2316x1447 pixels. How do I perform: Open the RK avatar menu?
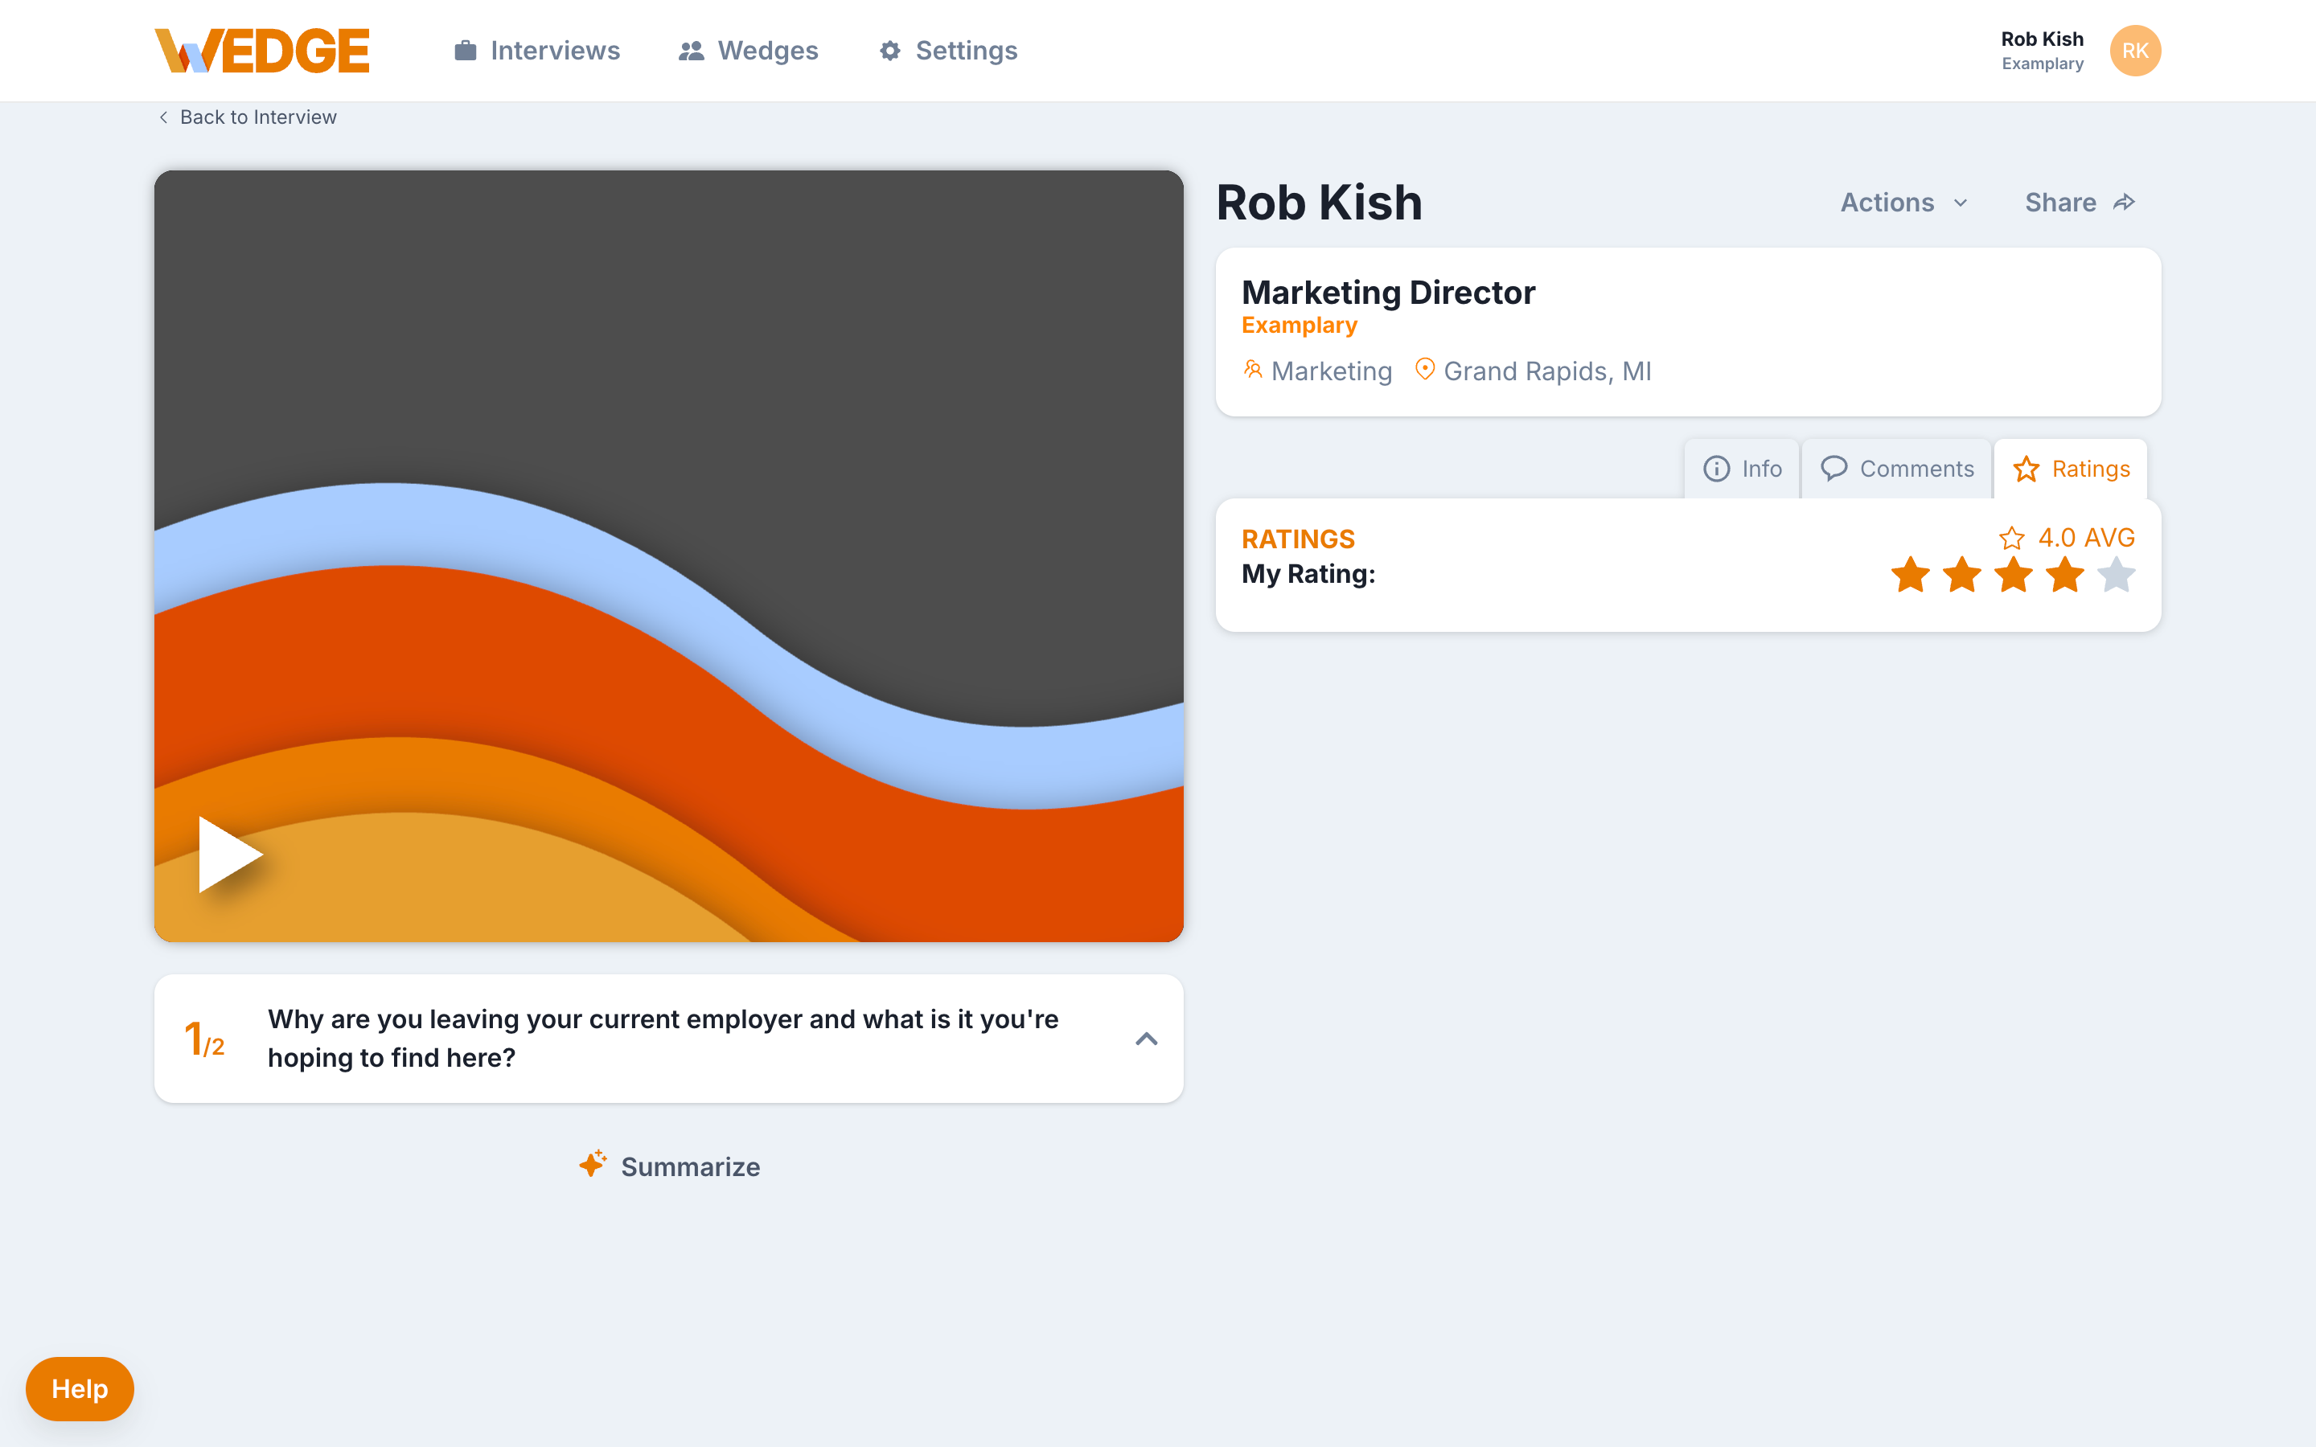click(2135, 50)
